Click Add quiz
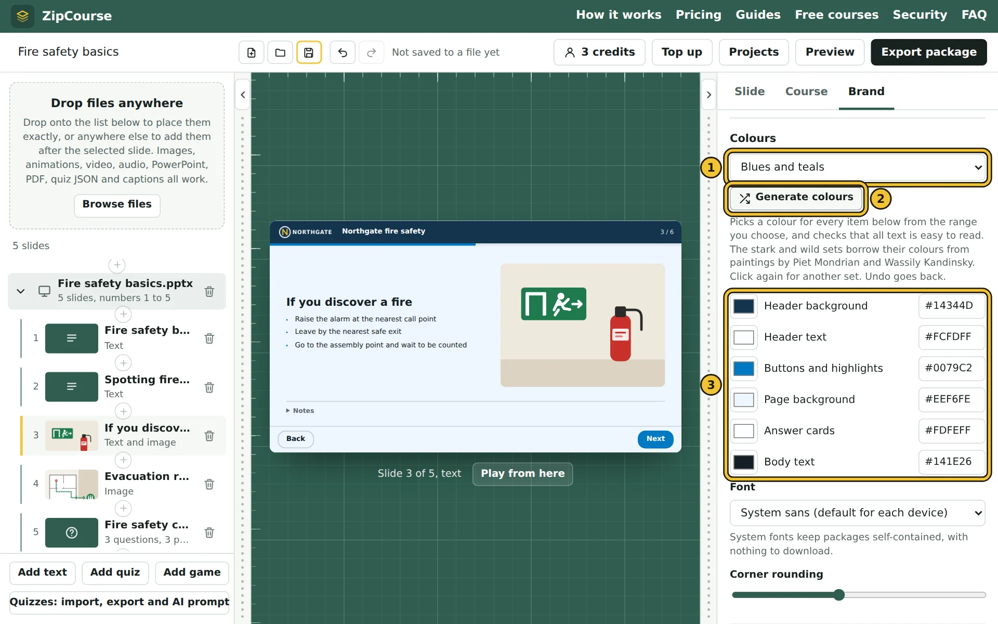 click(115, 573)
